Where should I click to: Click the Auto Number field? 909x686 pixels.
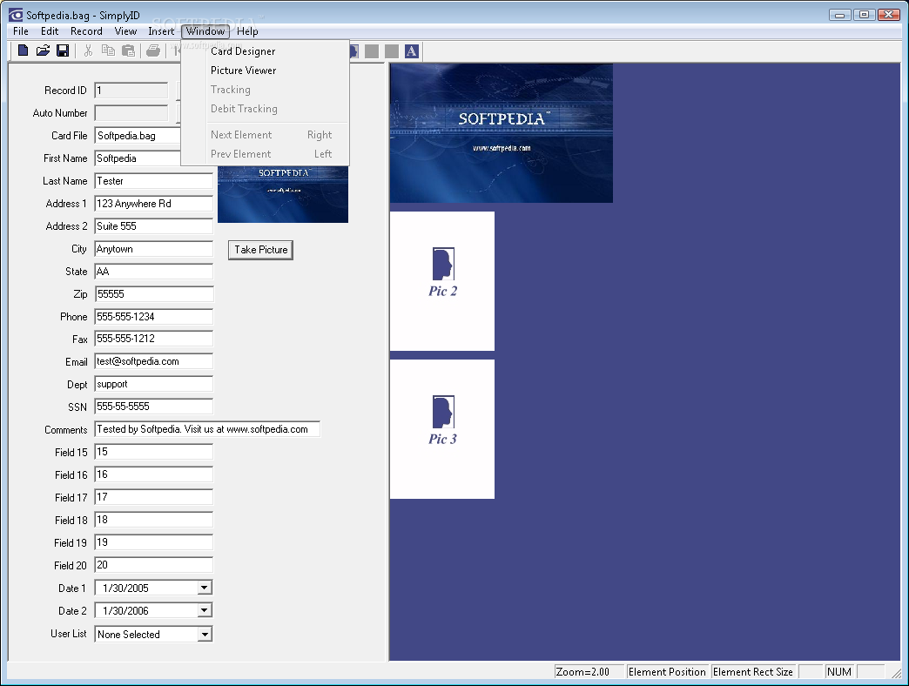131,113
